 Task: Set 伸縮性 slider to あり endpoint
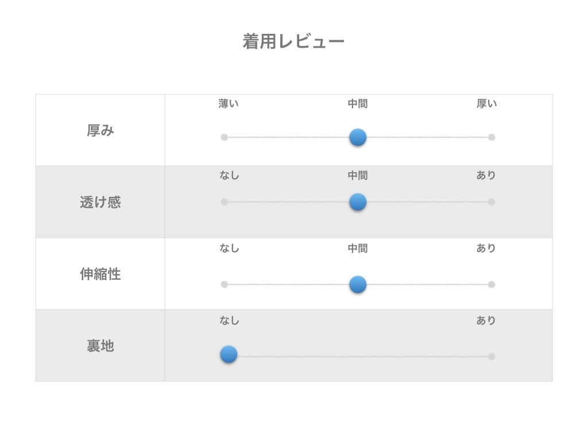[x=492, y=284]
